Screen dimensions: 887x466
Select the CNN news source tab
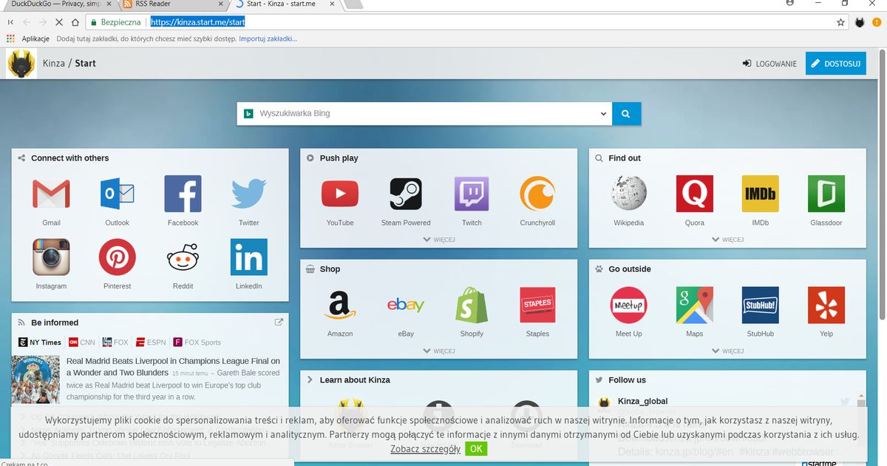[x=81, y=342]
